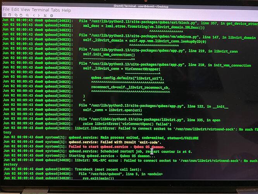Click 'in __init__' function name text

tap(218, 106)
